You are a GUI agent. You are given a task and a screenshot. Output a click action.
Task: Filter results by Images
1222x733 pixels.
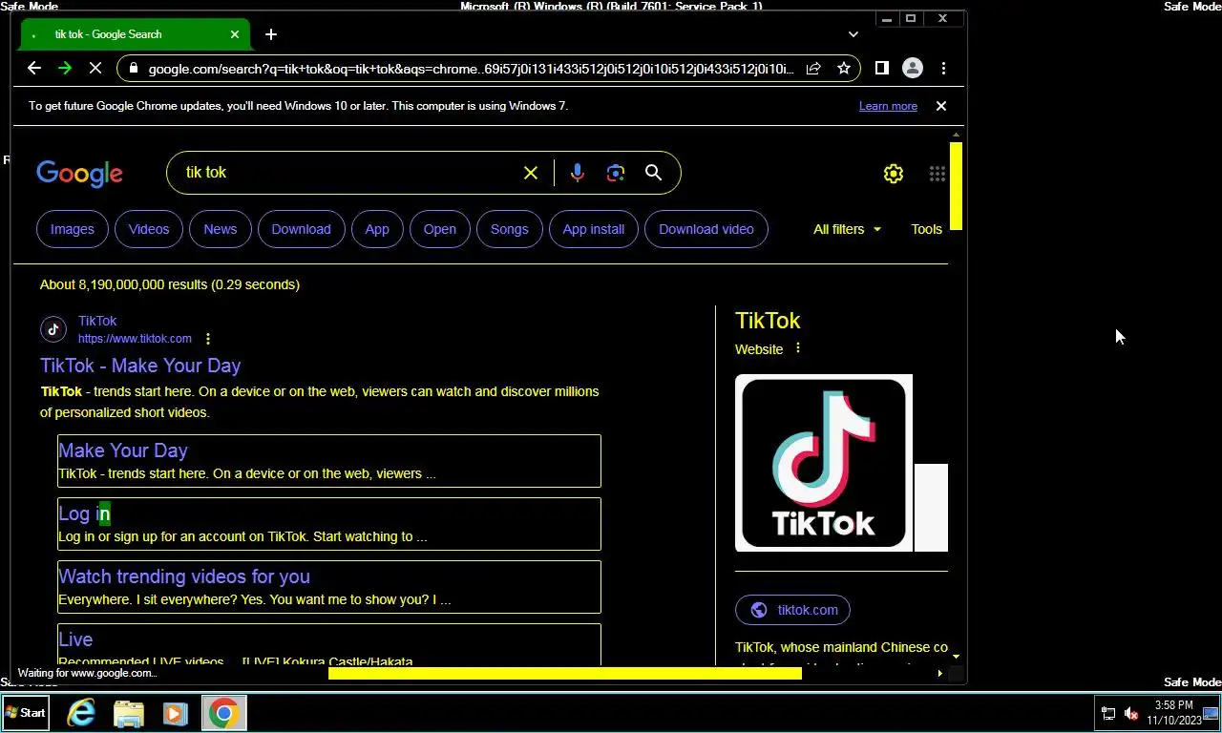[x=73, y=229]
